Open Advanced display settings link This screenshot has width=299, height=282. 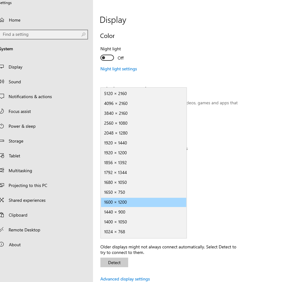pyautogui.click(x=125, y=279)
